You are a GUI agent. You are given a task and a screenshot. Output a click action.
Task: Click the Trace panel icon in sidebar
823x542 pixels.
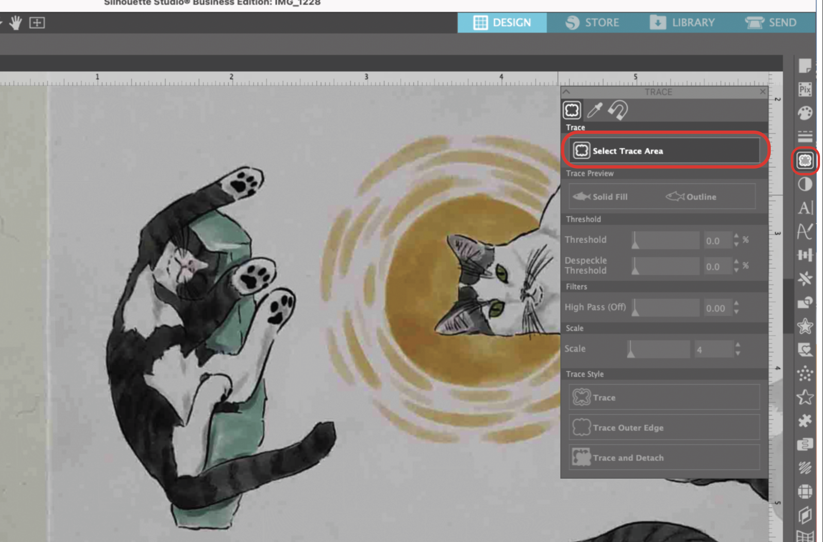coord(805,161)
